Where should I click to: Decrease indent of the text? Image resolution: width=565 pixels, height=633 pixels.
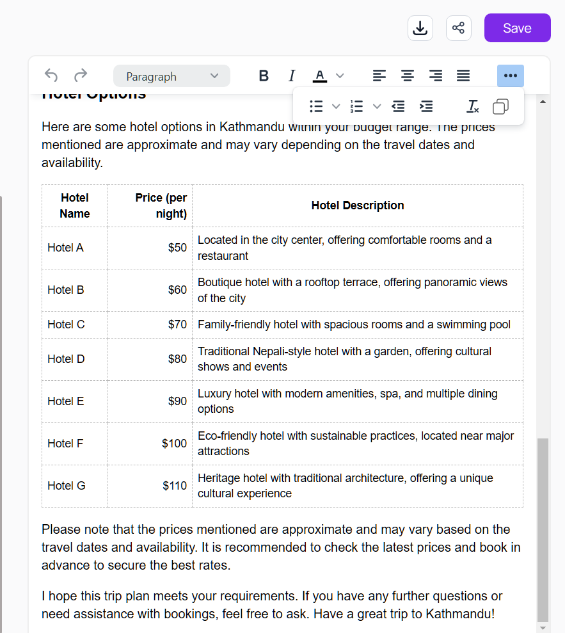pos(398,106)
